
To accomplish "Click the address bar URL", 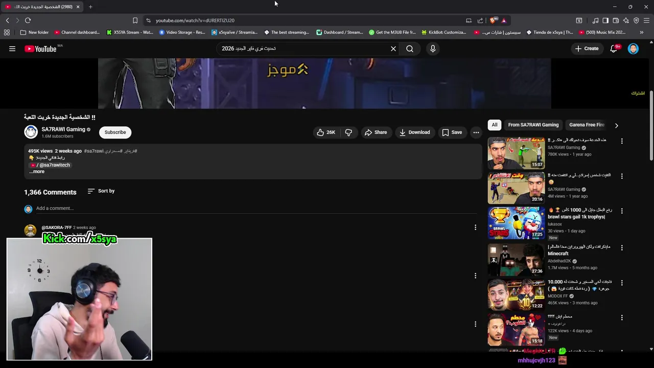I will click(x=195, y=20).
